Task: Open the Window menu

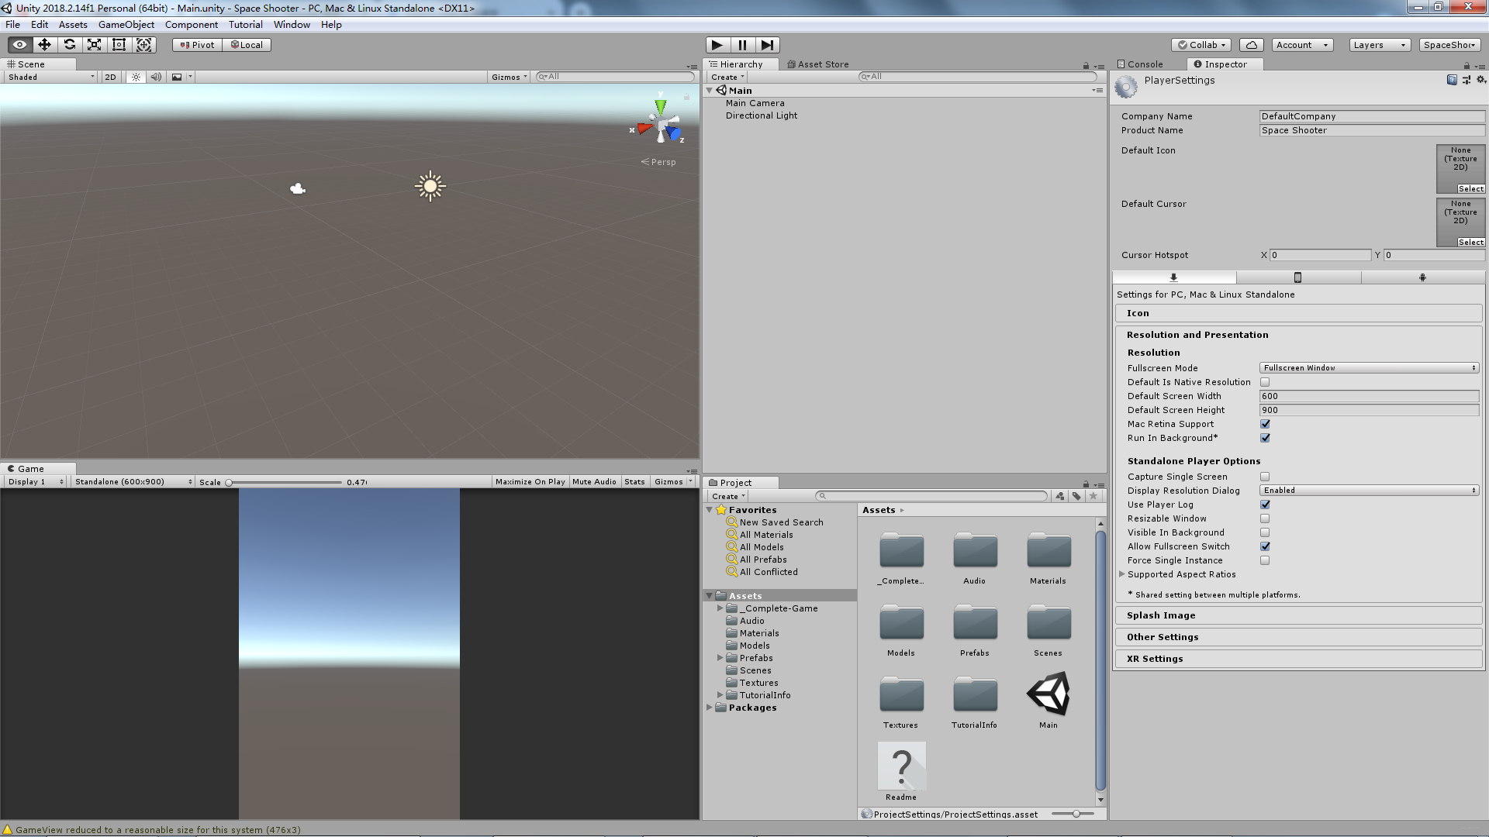Action: pos(292,24)
